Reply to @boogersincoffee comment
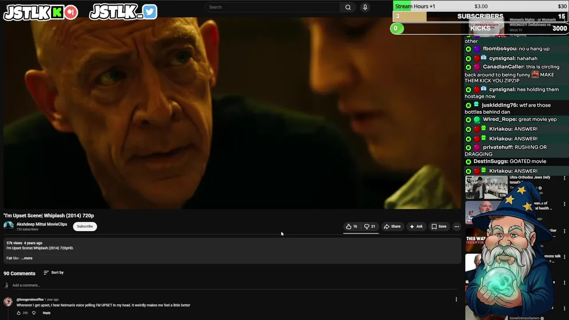 click(x=47, y=313)
